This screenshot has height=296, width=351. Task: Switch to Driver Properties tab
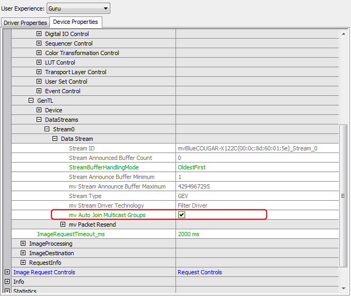[25, 23]
